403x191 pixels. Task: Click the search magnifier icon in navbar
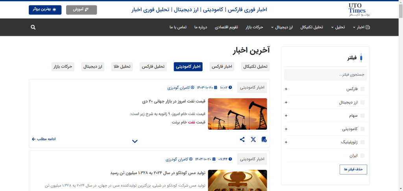tap(33, 28)
